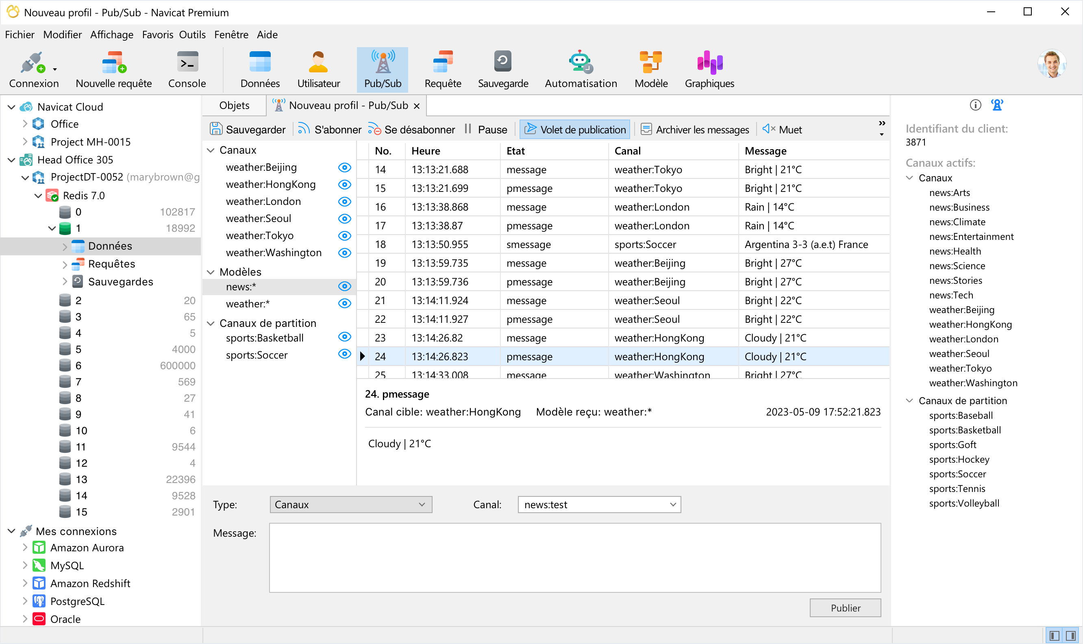Collapse the Mes connexions node
The width and height of the screenshot is (1083, 644).
pos(12,531)
